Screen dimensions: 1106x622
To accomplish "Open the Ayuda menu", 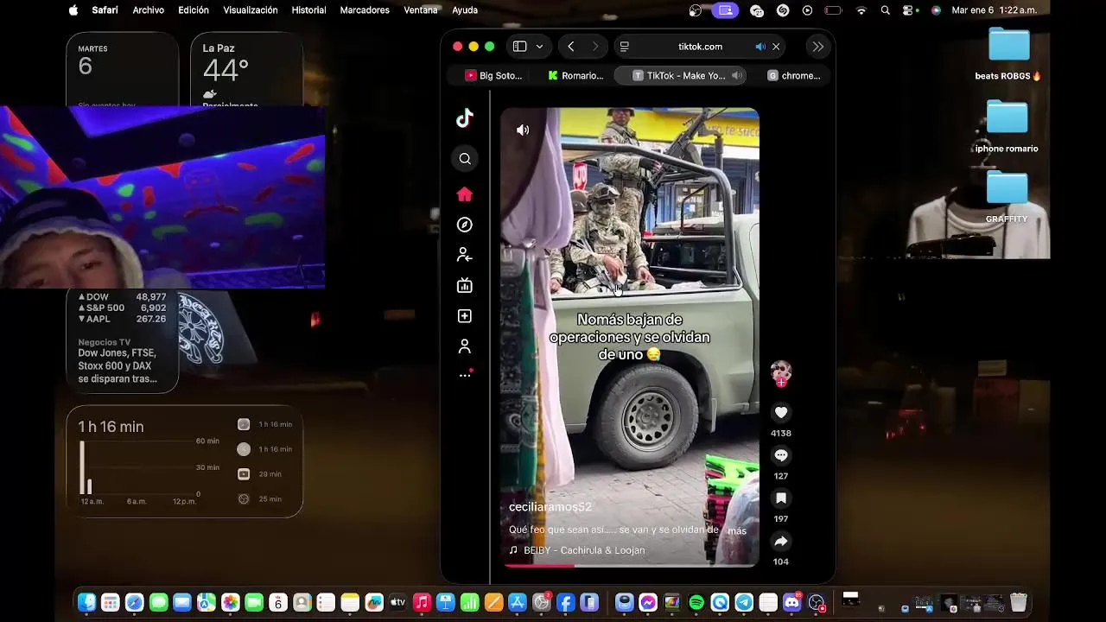I will pyautogui.click(x=465, y=10).
